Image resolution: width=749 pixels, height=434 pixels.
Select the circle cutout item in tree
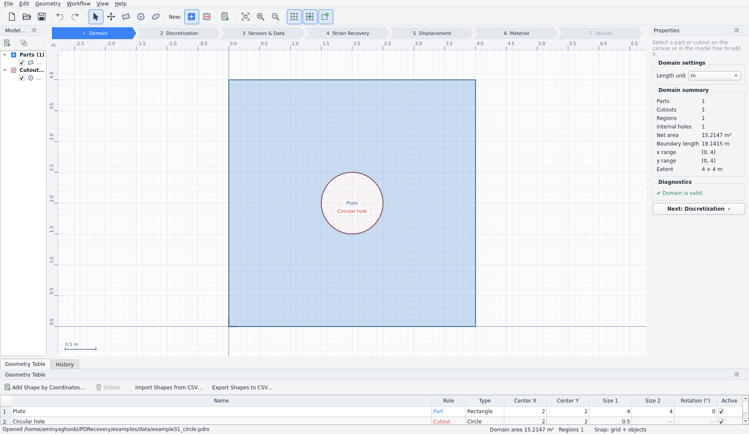[35, 78]
